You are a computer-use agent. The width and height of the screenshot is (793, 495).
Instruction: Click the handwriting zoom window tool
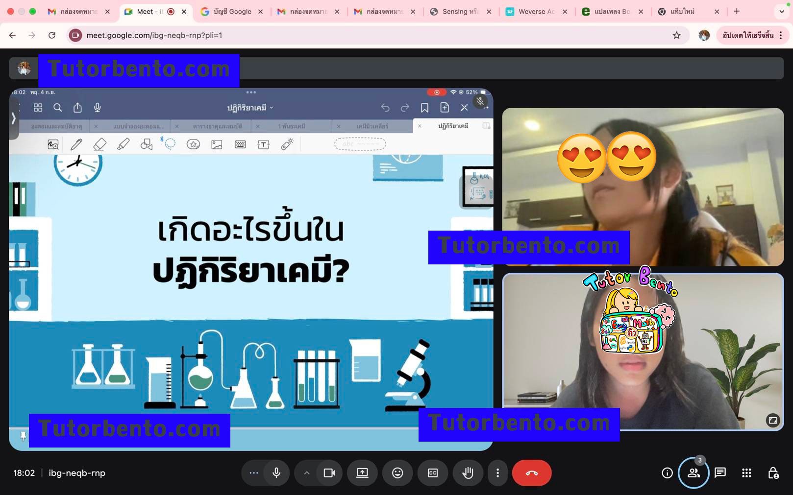click(53, 144)
